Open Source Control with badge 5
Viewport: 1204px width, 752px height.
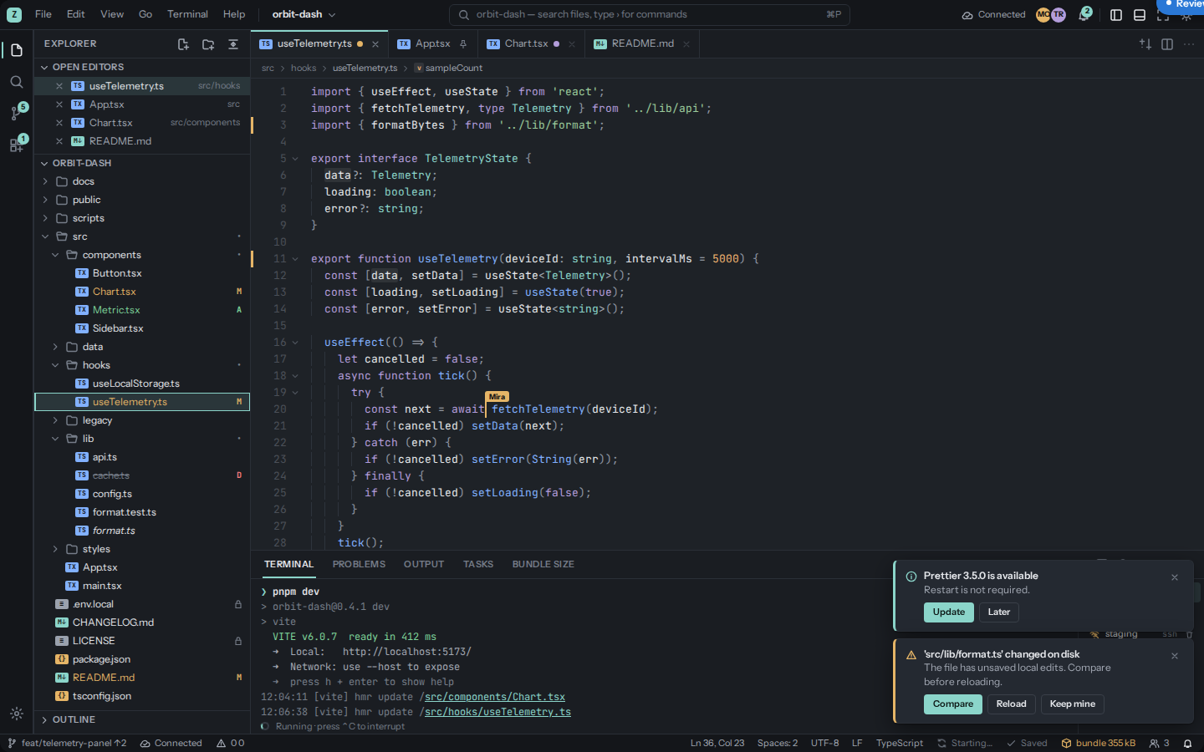pyautogui.click(x=16, y=113)
